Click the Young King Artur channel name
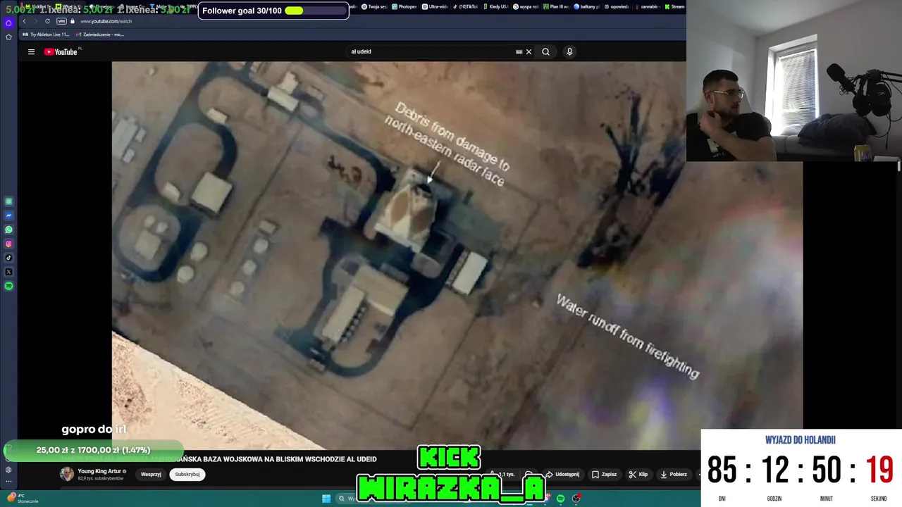 [99, 471]
